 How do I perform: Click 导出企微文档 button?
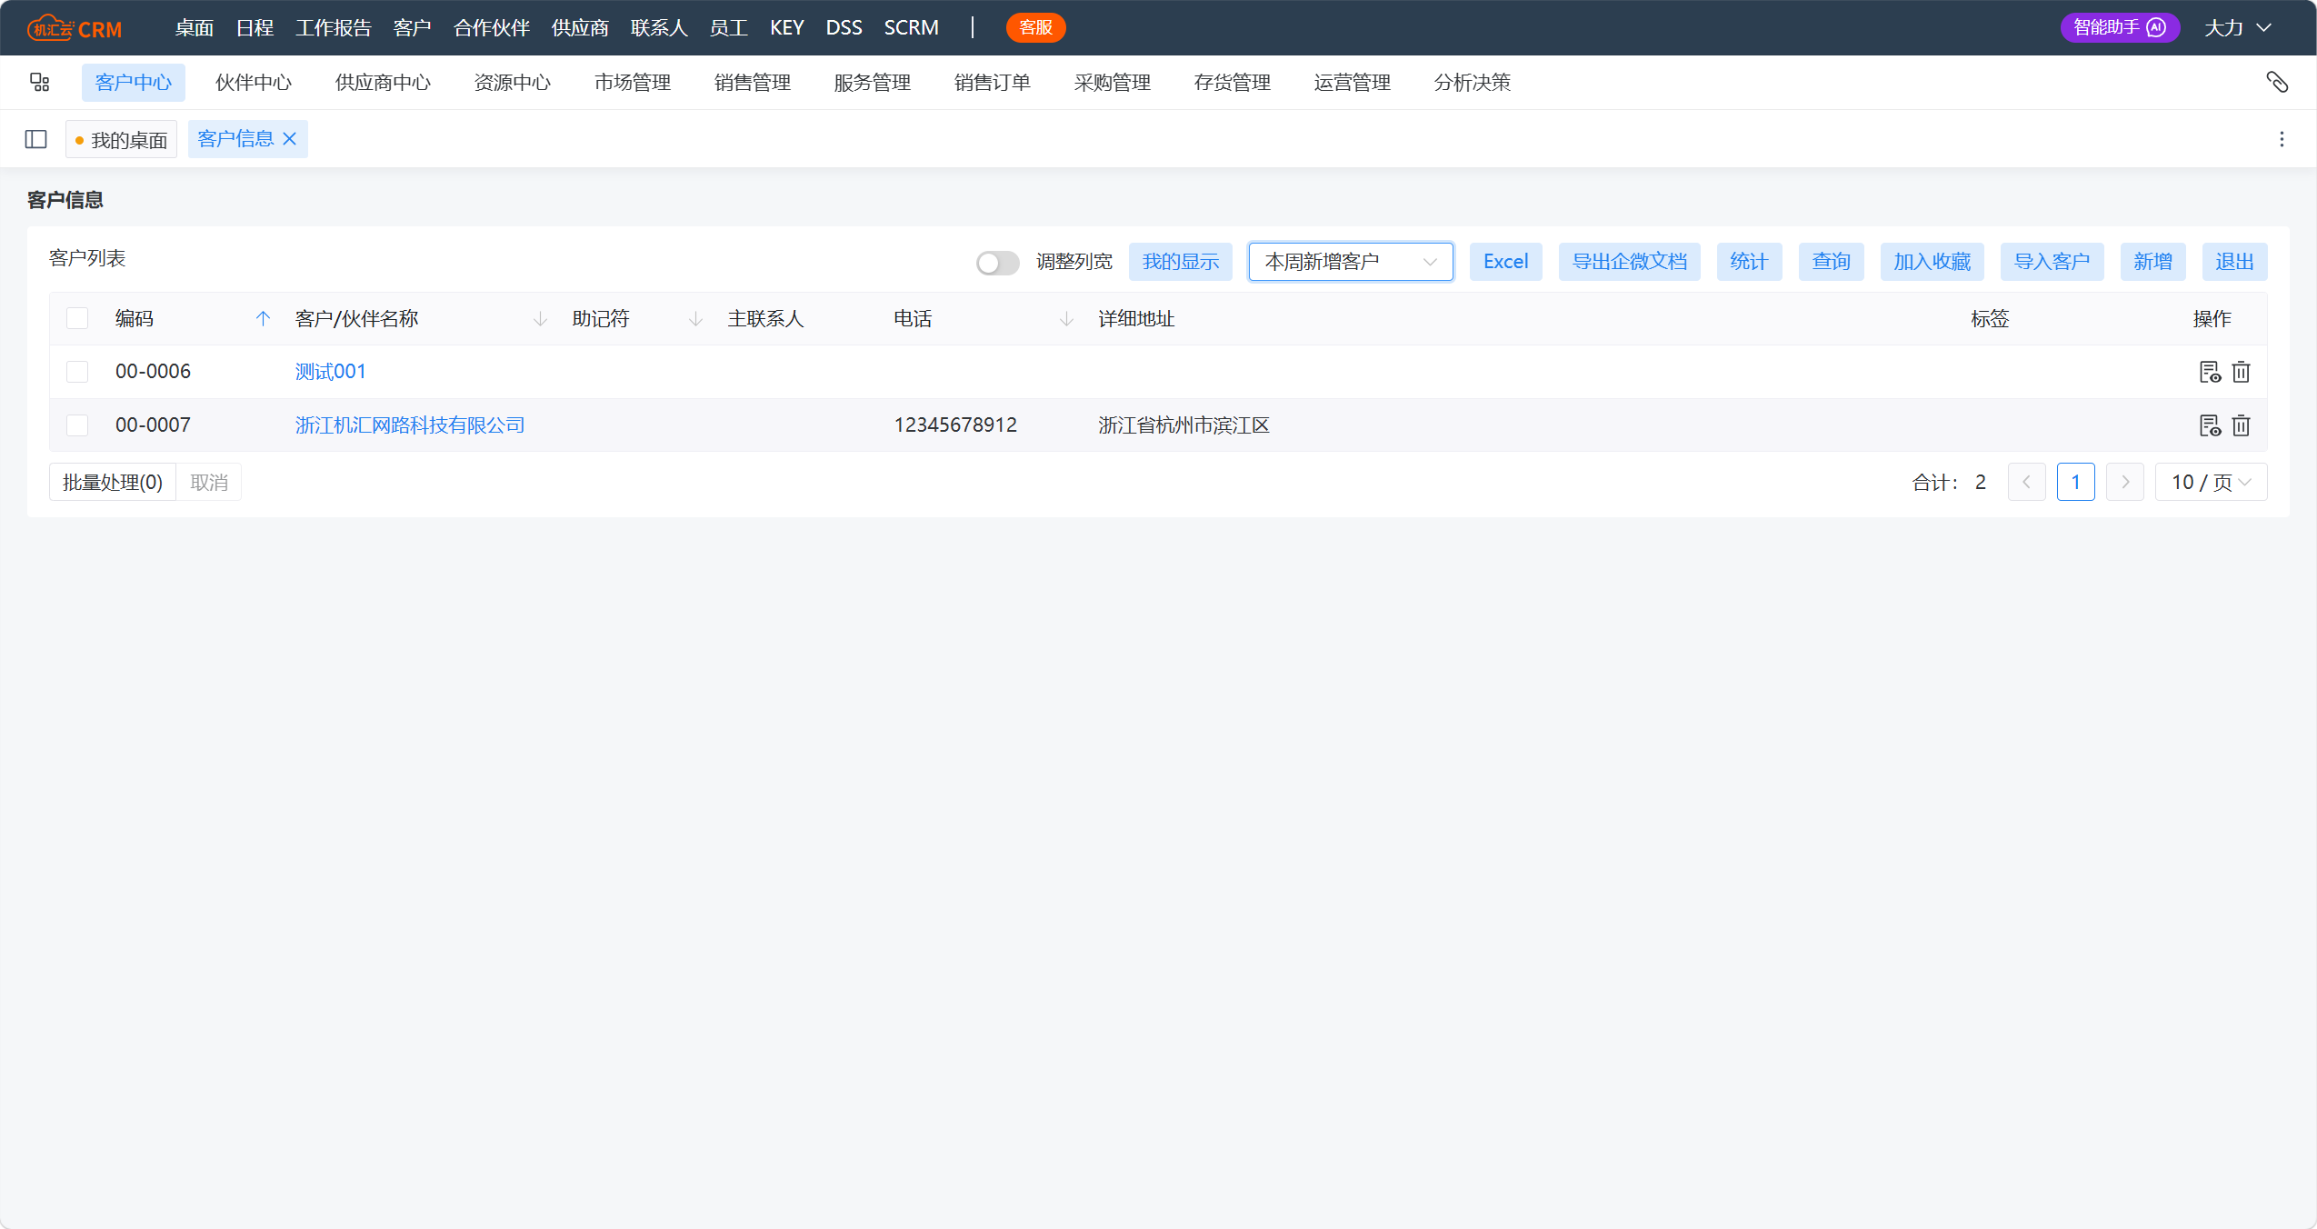click(x=1630, y=262)
